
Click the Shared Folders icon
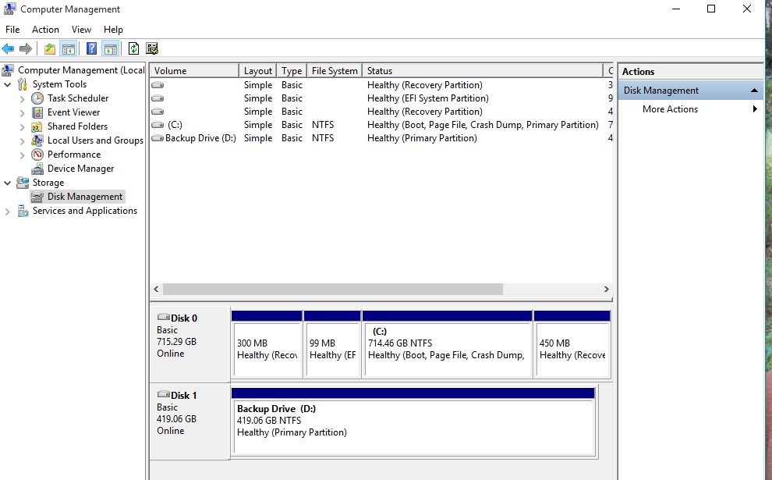(x=37, y=126)
